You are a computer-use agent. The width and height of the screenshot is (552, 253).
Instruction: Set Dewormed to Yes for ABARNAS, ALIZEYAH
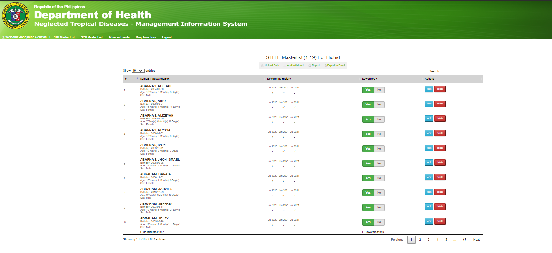pos(368,119)
